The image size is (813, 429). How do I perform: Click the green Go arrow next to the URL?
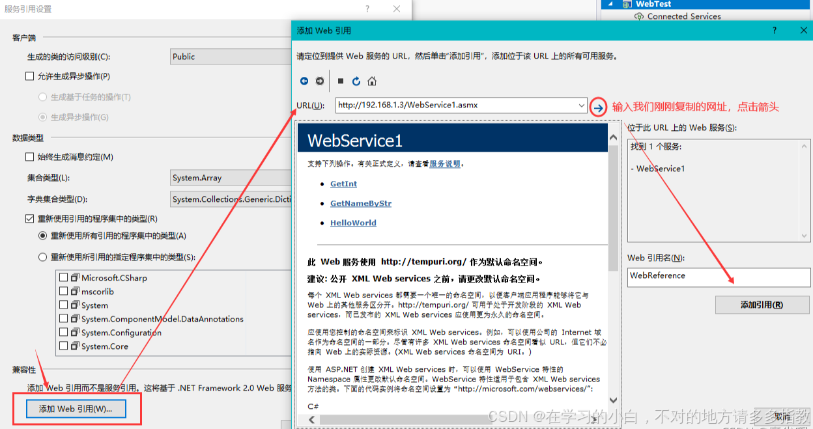[x=597, y=107]
